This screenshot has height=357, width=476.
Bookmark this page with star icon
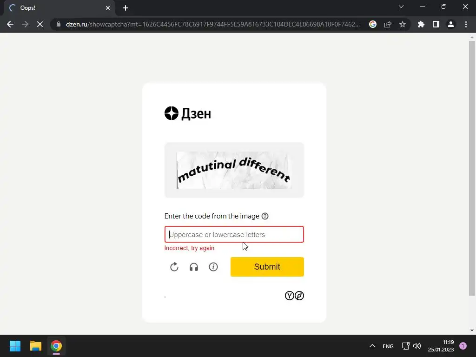point(403,24)
